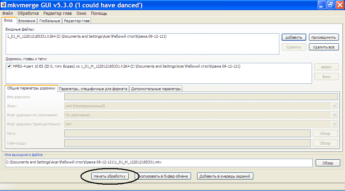The height and width of the screenshot is (191, 345).
Task: Click the добавить button
Action: pyautogui.click(x=294, y=37)
